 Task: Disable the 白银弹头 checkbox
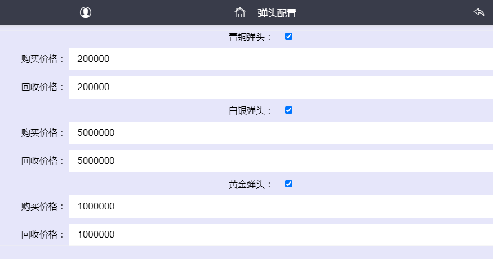288,110
